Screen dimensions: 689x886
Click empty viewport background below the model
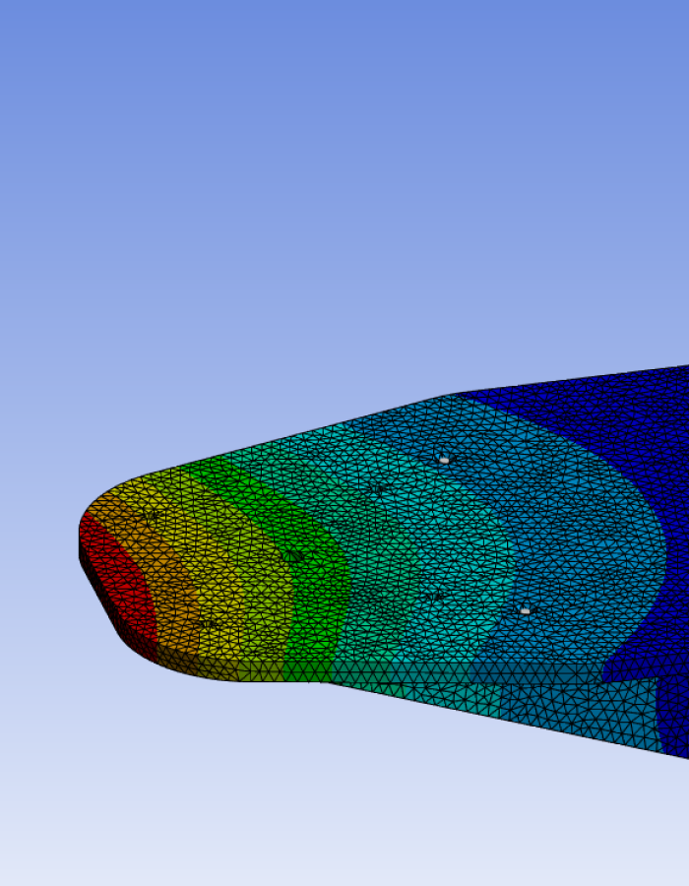[295, 807]
